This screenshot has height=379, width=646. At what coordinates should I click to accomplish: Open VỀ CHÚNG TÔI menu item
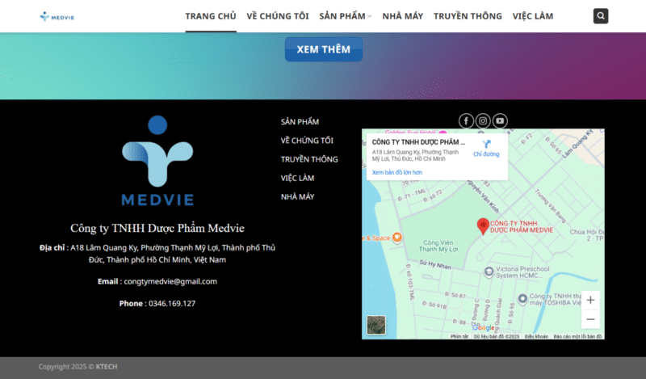(x=278, y=16)
